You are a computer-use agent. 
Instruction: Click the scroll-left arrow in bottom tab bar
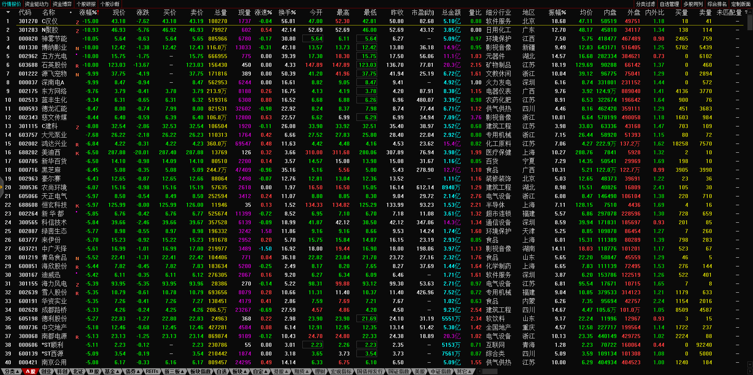pyautogui.click(x=480, y=371)
